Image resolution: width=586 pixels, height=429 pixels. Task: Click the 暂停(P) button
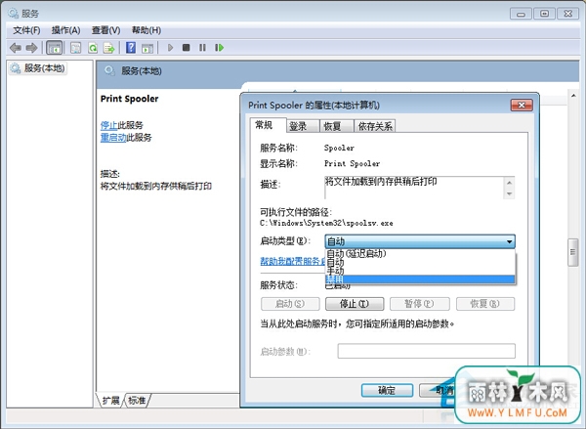pos(419,304)
